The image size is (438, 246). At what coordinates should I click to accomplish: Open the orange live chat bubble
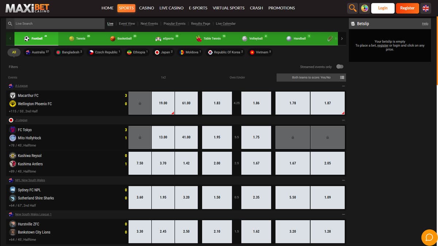(x=429, y=238)
